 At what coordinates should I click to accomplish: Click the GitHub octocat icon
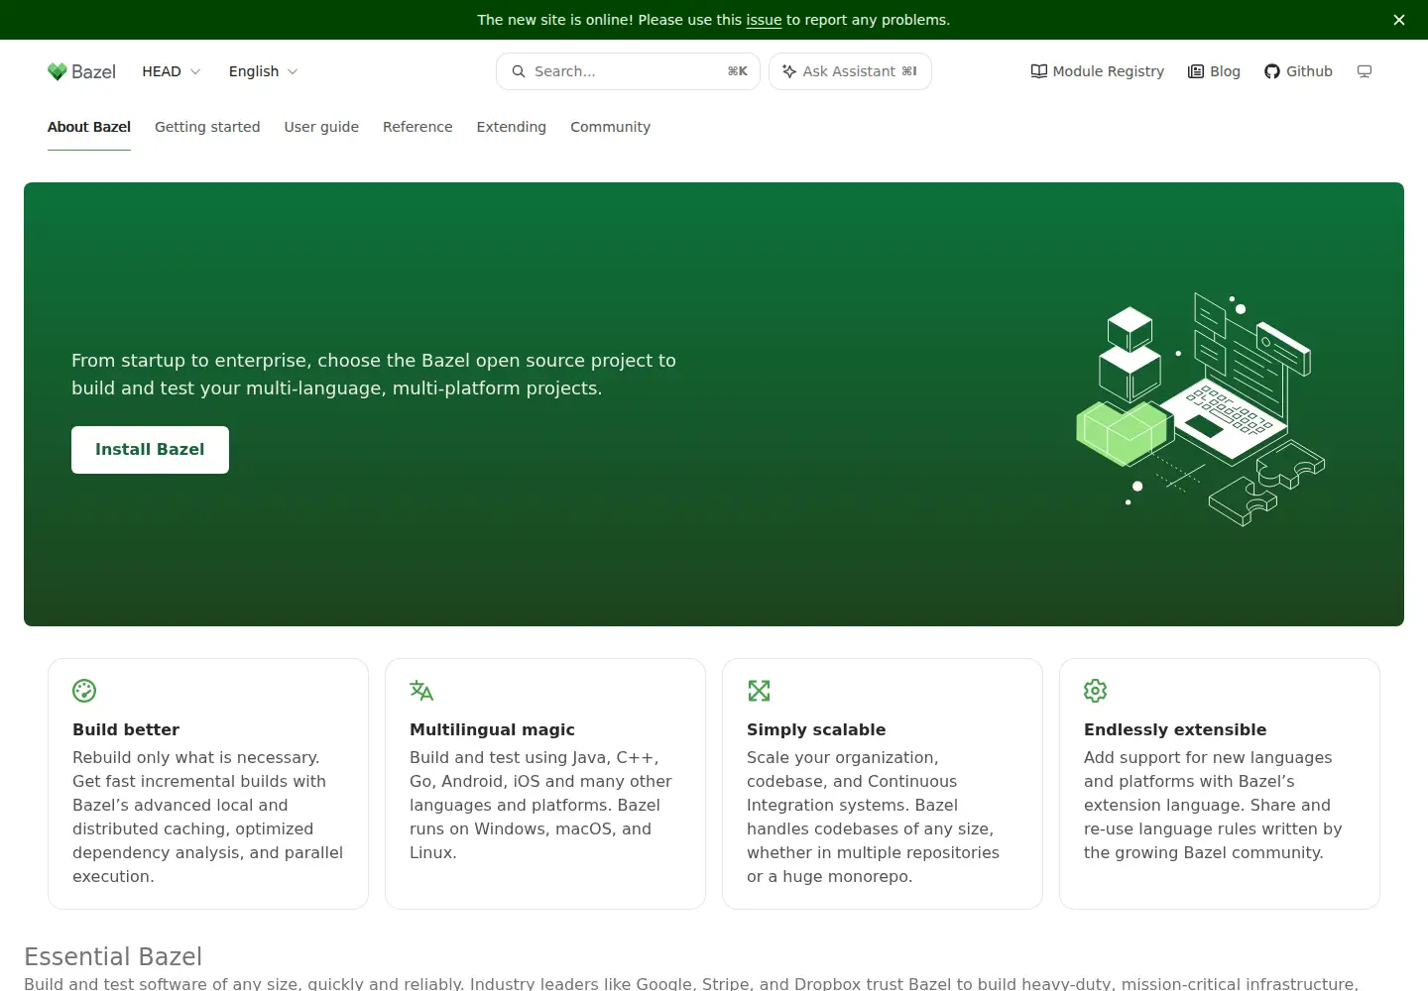1272,71
